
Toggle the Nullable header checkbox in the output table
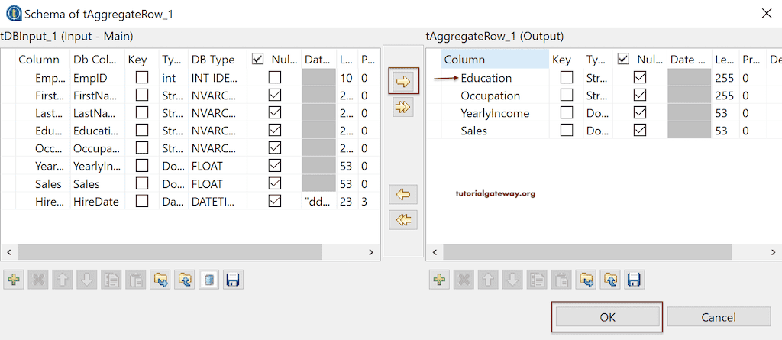[x=623, y=60]
